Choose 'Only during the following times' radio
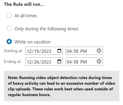This screenshot has height=105, width=123. [9, 28]
